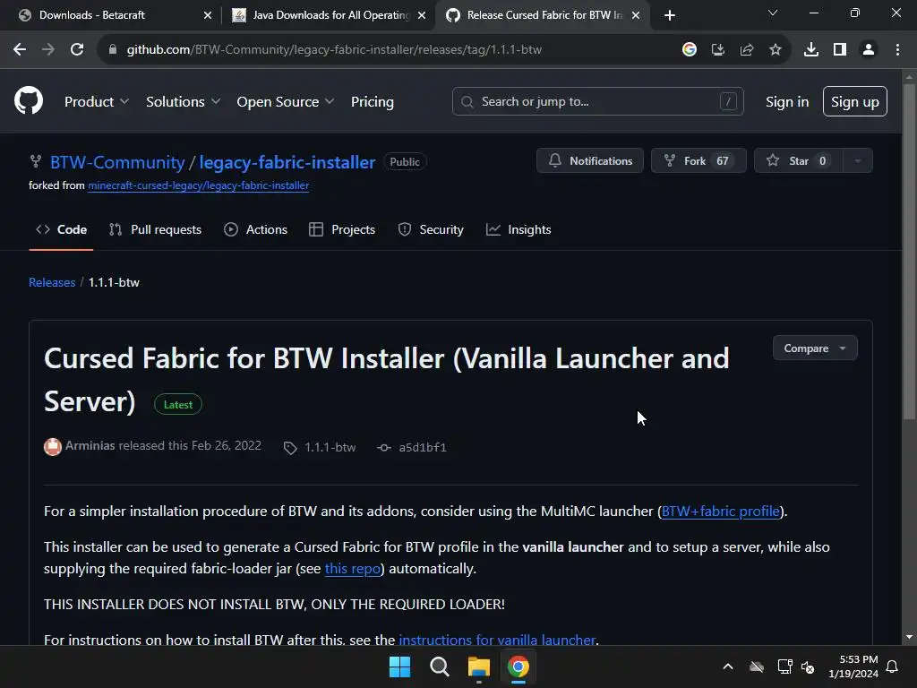Open Chrome downloads tray icon
This screenshot has height=688, width=917.
811,50
